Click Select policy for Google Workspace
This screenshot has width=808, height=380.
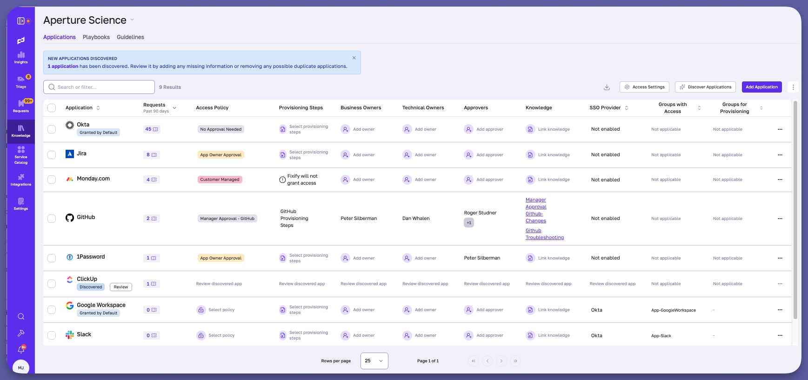point(216,310)
